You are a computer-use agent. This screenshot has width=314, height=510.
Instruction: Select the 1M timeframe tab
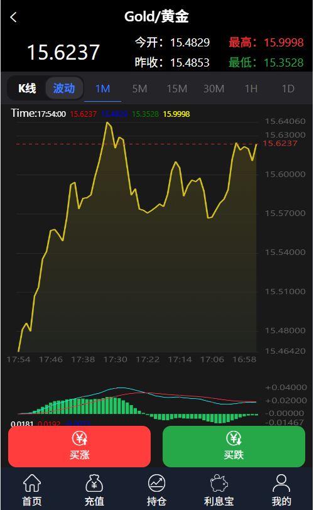pos(103,89)
